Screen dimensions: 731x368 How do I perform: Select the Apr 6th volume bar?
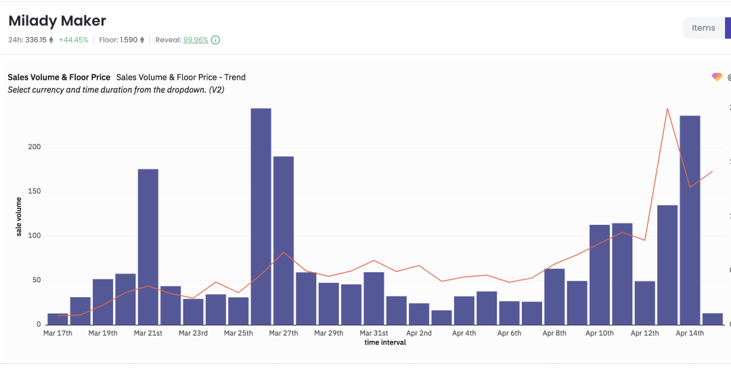(509, 313)
